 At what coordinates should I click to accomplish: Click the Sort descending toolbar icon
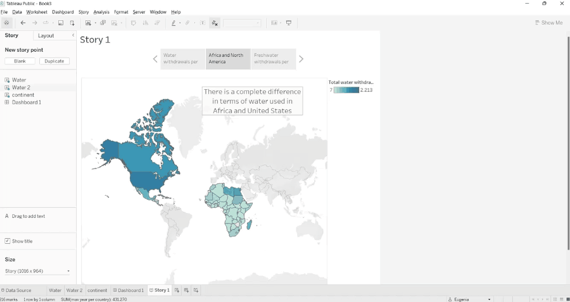[156, 23]
